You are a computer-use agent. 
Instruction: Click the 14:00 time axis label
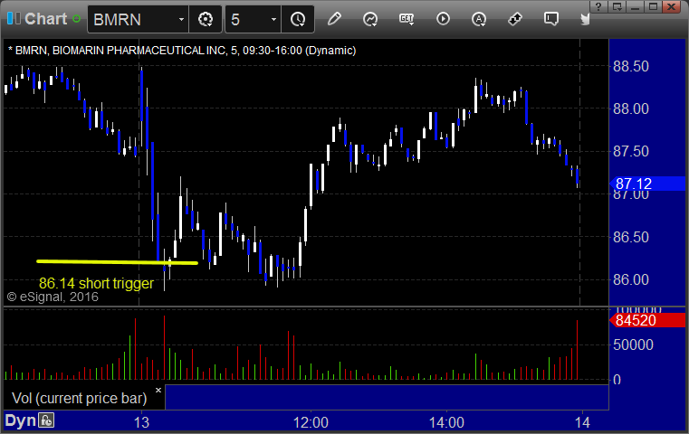(446, 422)
